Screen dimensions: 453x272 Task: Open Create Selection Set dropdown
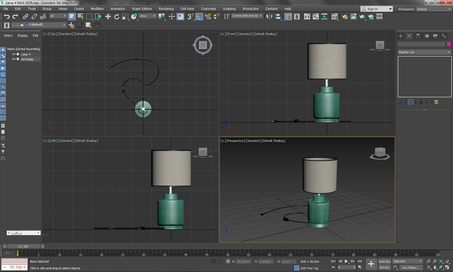coord(247,16)
